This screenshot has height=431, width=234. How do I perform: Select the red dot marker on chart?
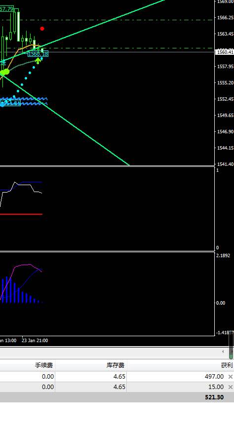tap(42, 29)
